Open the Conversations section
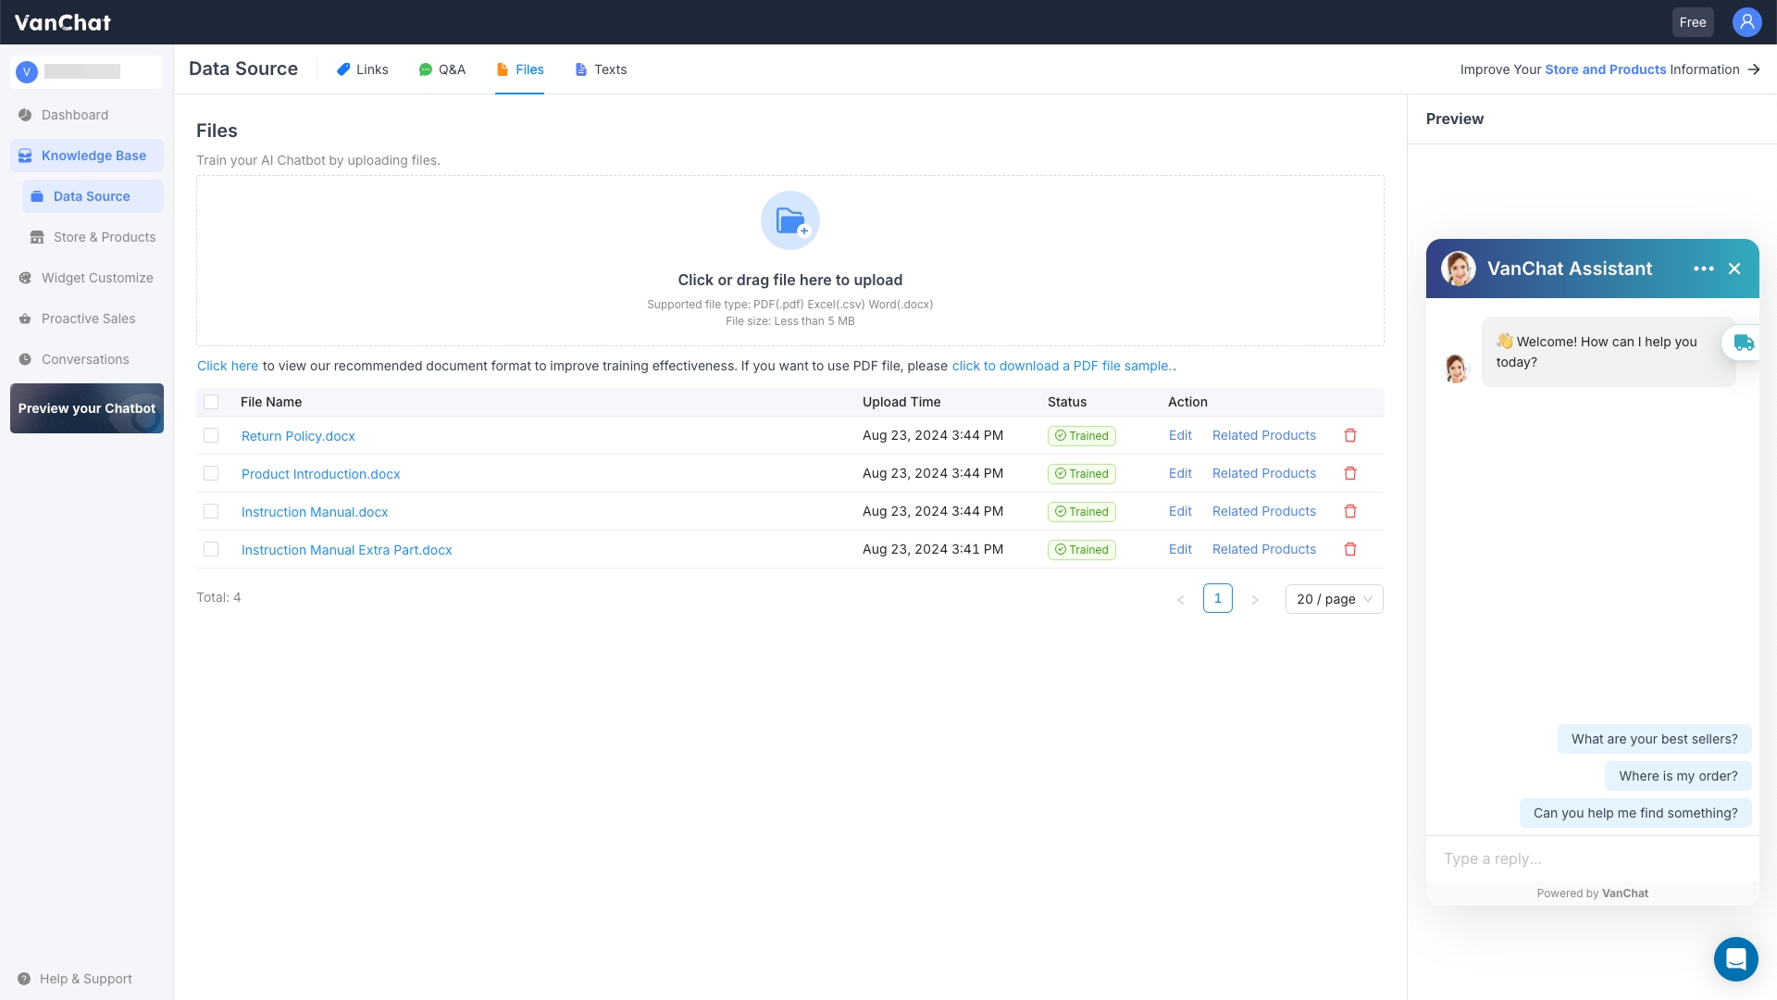Screen dimensions: 1777x1000 84,359
